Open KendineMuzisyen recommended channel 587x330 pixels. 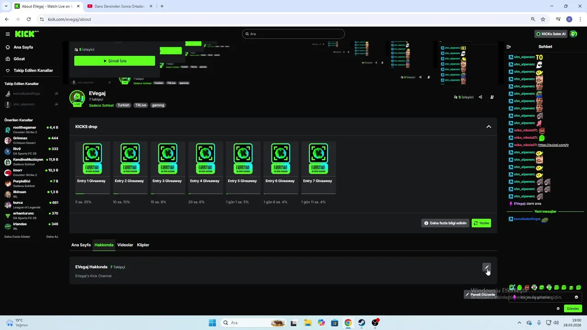click(x=31, y=162)
